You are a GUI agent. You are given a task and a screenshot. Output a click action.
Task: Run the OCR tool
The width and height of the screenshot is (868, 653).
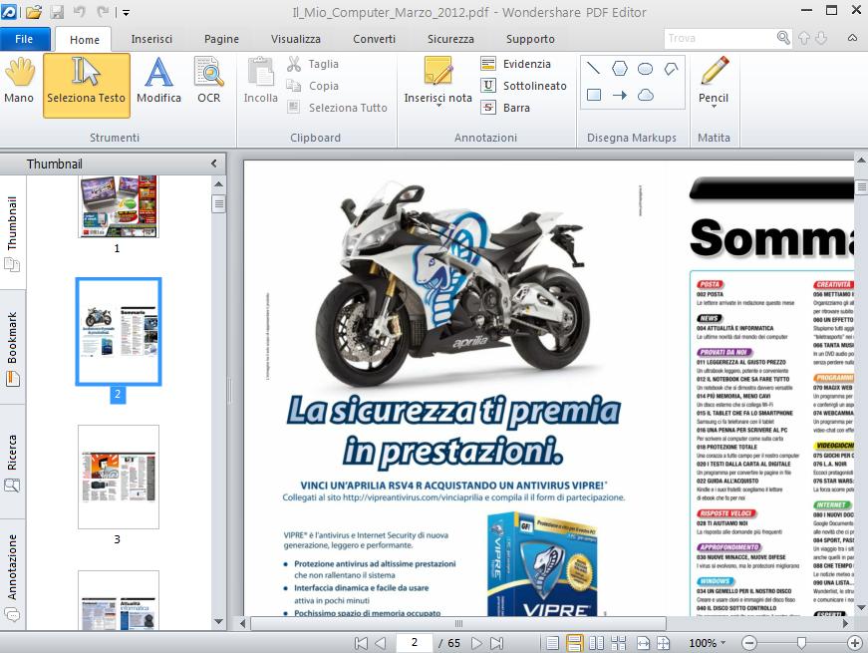point(208,82)
